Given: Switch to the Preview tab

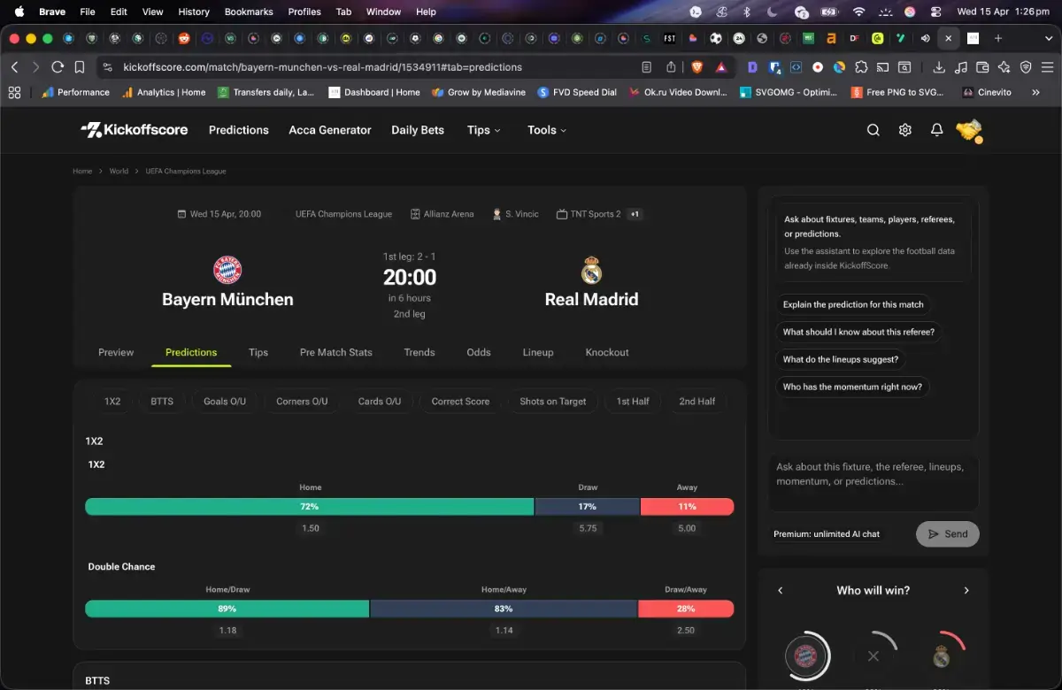Looking at the screenshot, I should tap(116, 352).
